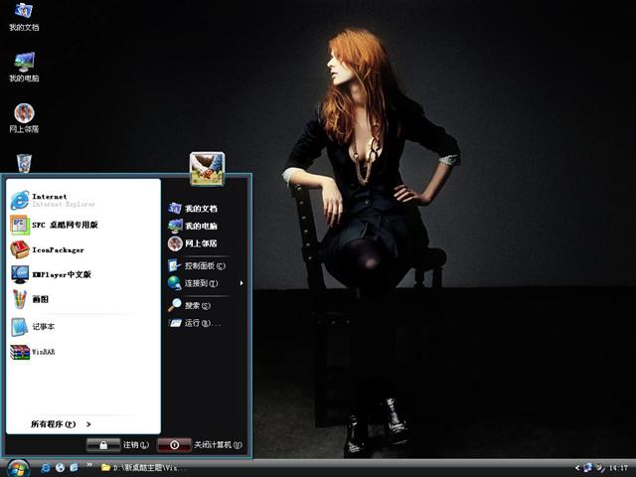Screen dimensions: 636x477
Task: Expand 所有程序 (All Programs) list
Action: click(61, 424)
